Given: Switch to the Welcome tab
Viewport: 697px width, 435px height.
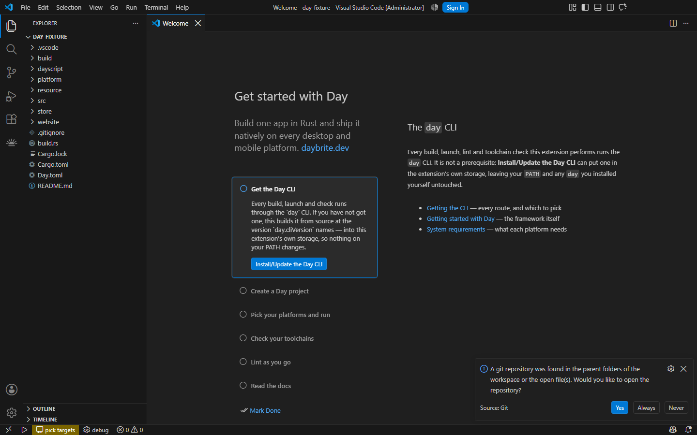Looking at the screenshot, I should pos(176,23).
